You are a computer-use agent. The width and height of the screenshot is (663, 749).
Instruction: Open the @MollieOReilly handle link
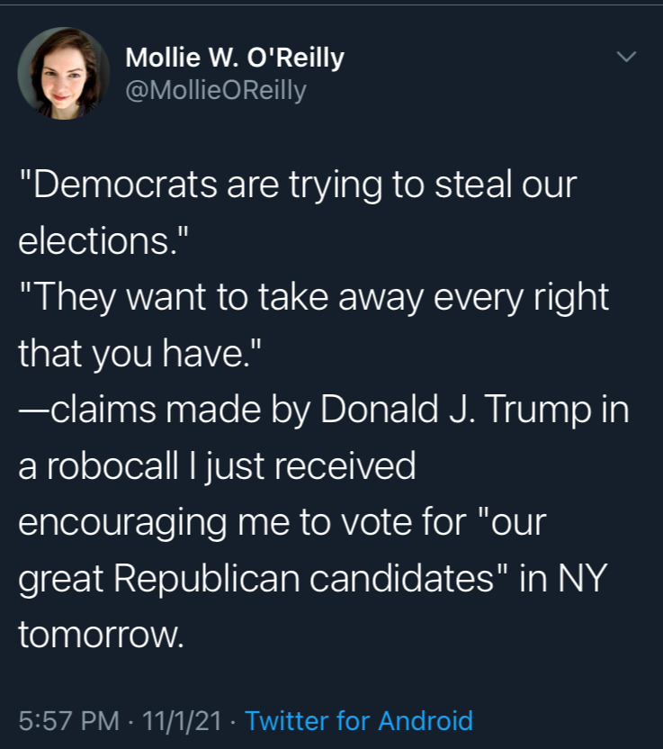pyautogui.click(x=216, y=90)
